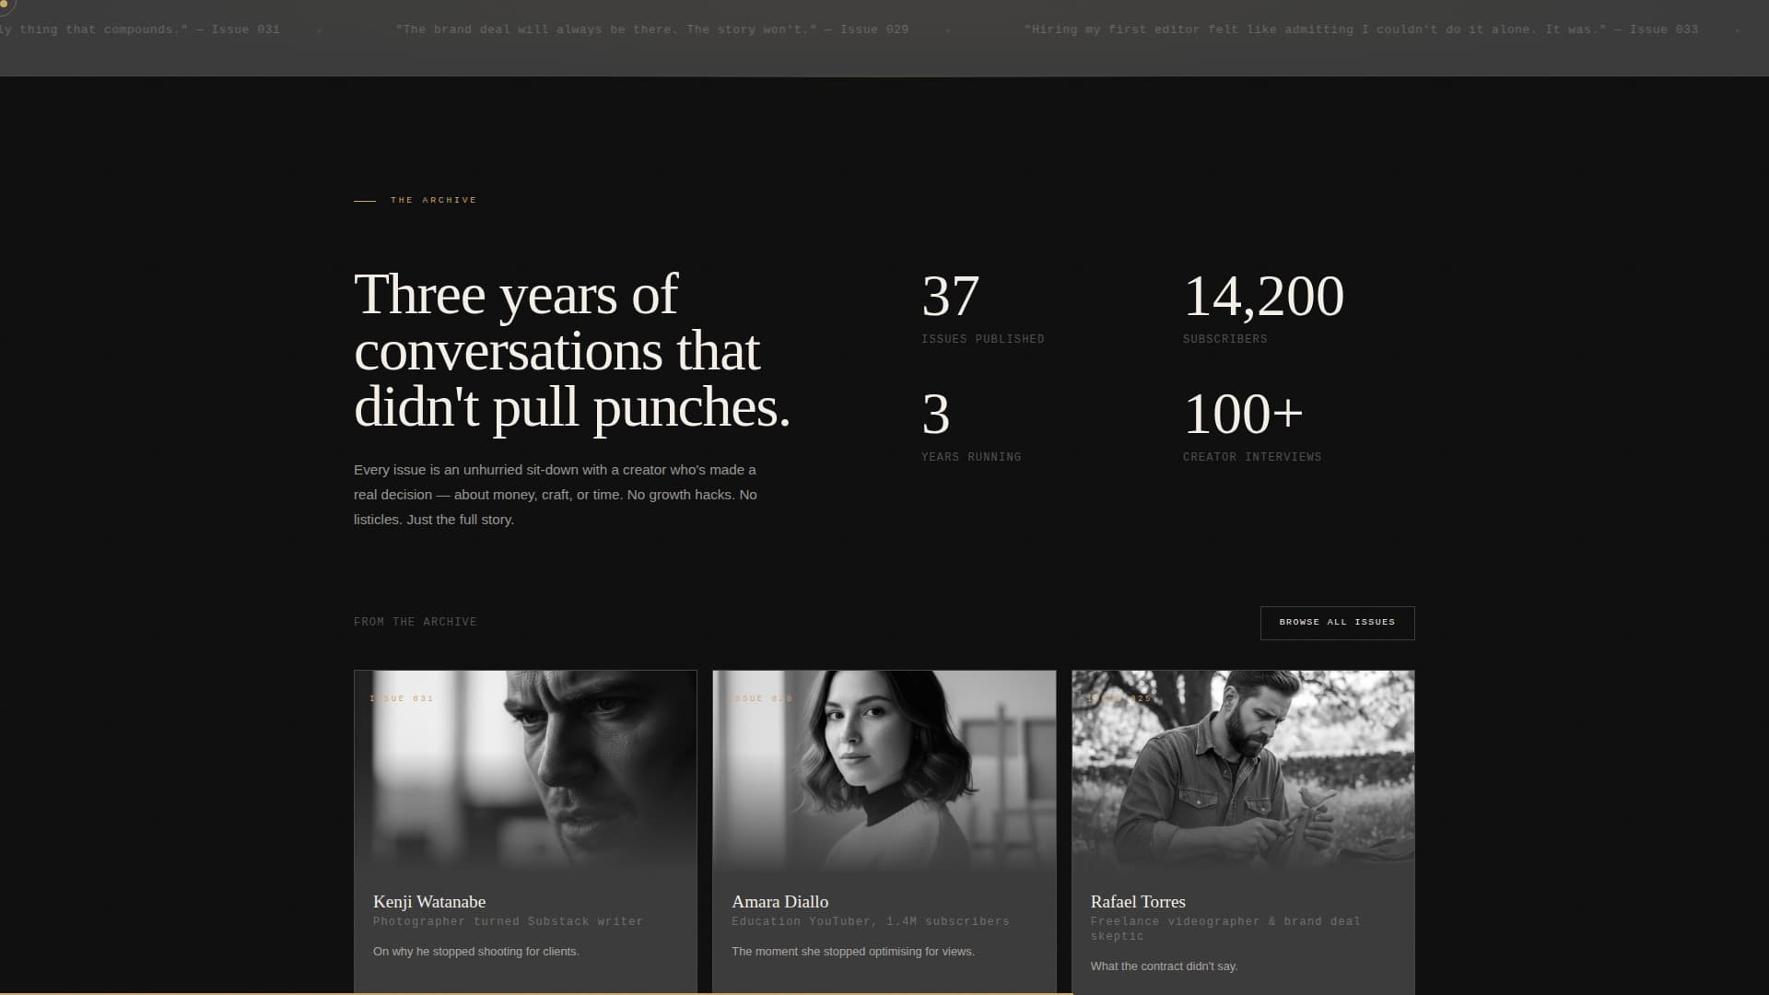Click the Issue 033 ticker quote about hiring an editor
1769x995 pixels.
[x=1361, y=29]
